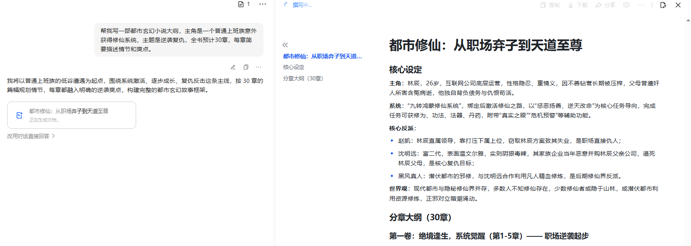
Task: Open the generating document card 都市修仙
Action: pos(71,115)
